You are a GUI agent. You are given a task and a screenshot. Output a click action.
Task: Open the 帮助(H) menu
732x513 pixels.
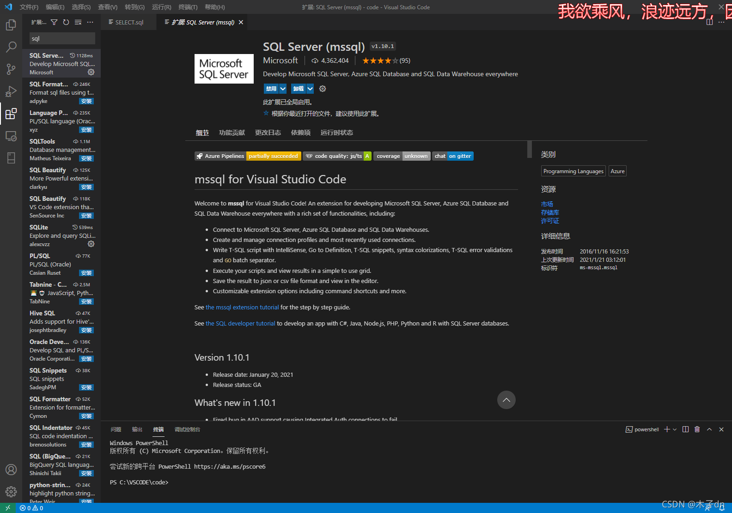pos(214,7)
